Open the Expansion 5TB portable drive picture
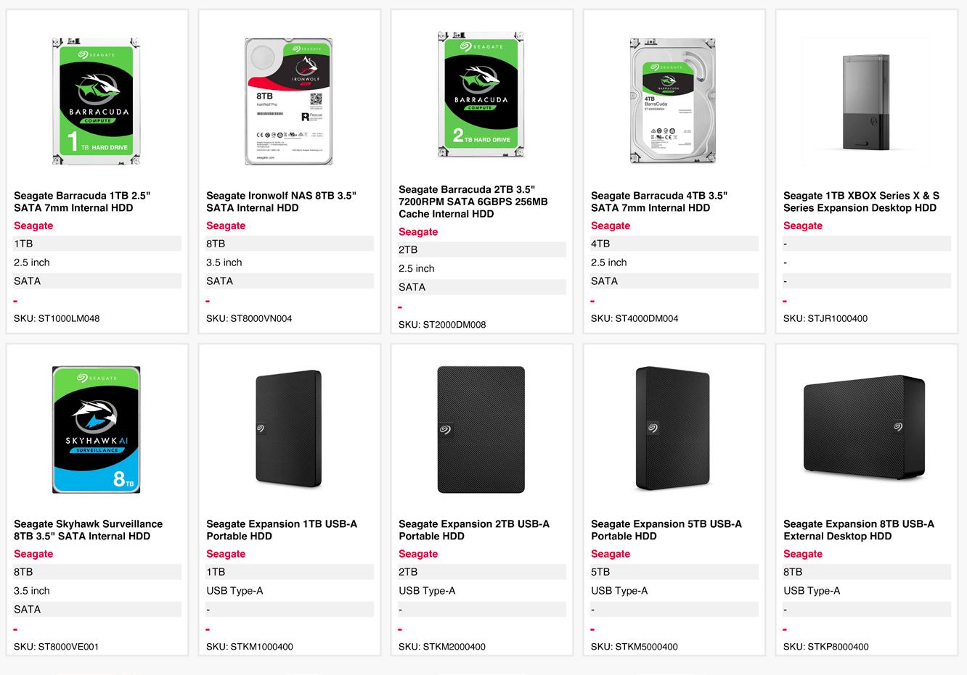This screenshot has height=675, width=967. [x=672, y=429]
